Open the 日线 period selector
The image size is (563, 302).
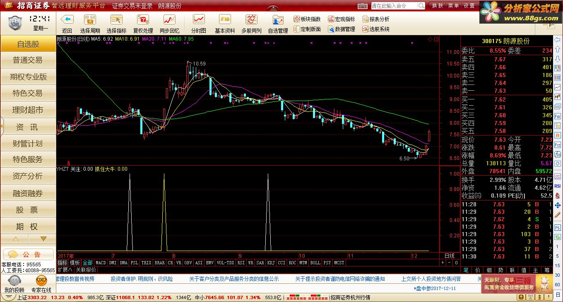click(x=450, y=256)
